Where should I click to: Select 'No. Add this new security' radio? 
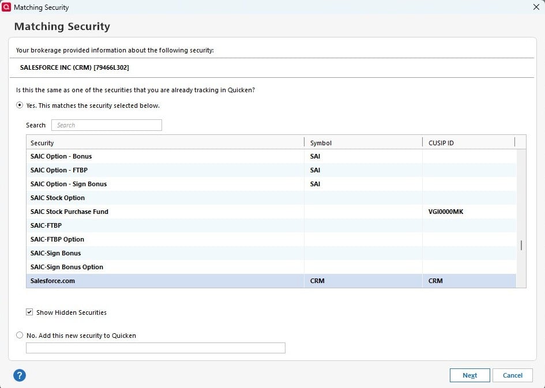tap(20, 335)
